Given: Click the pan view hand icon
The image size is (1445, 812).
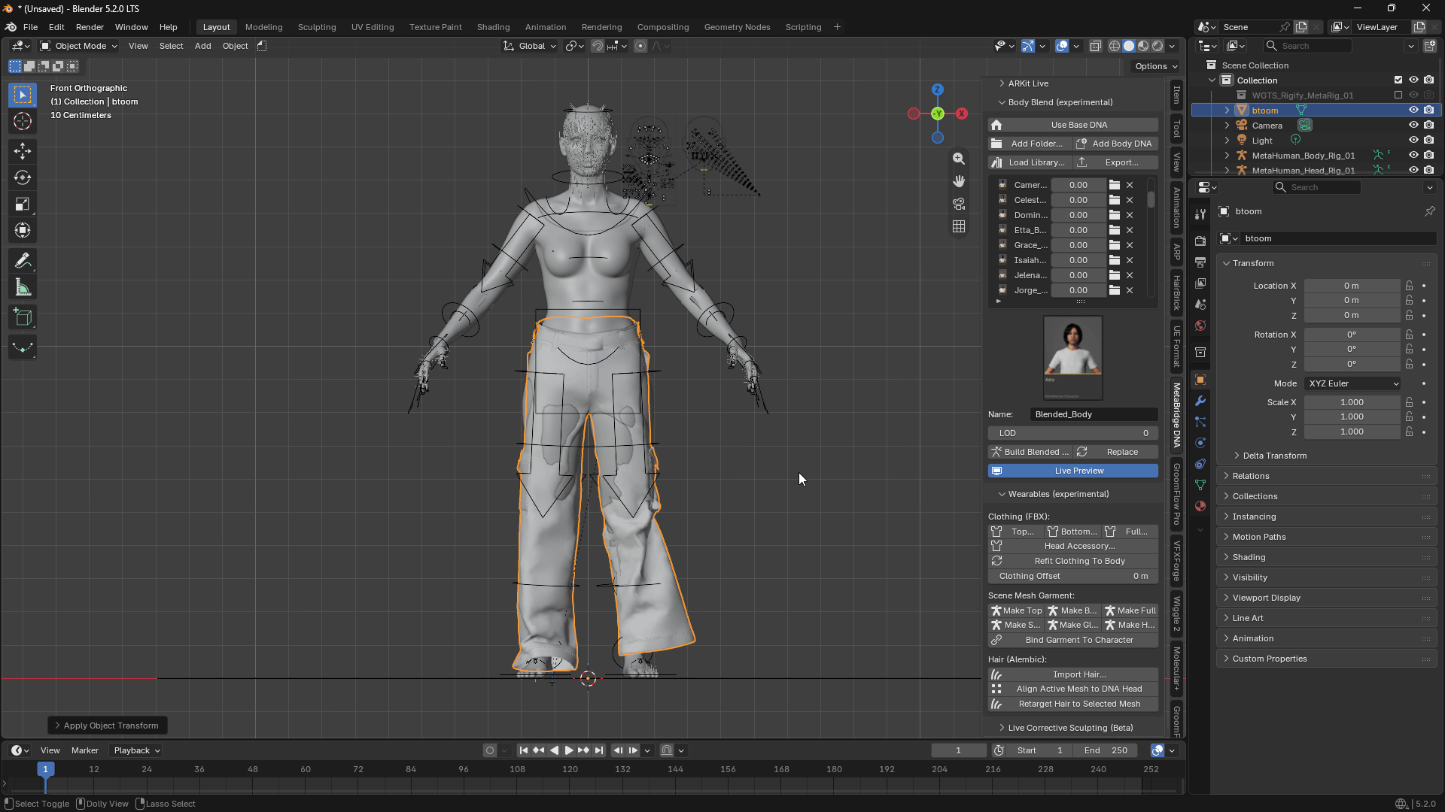Looking at the screenshot, I should tap(959, 181).
